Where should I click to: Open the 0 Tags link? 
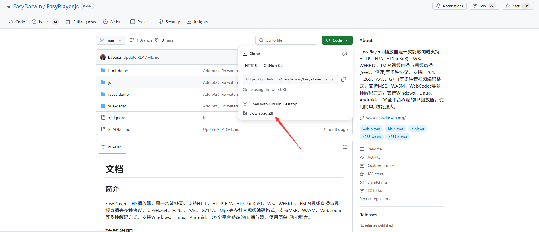(x=164, y=40)
